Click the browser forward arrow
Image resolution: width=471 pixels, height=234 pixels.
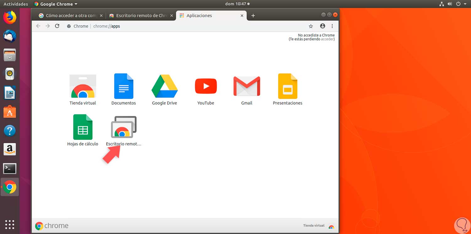48,26
